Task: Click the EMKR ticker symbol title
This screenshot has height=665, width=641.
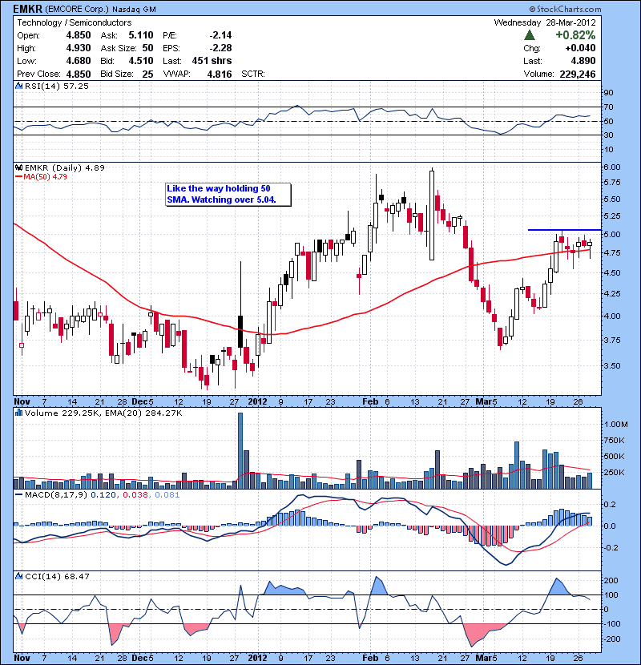Action: pos(27,9)
